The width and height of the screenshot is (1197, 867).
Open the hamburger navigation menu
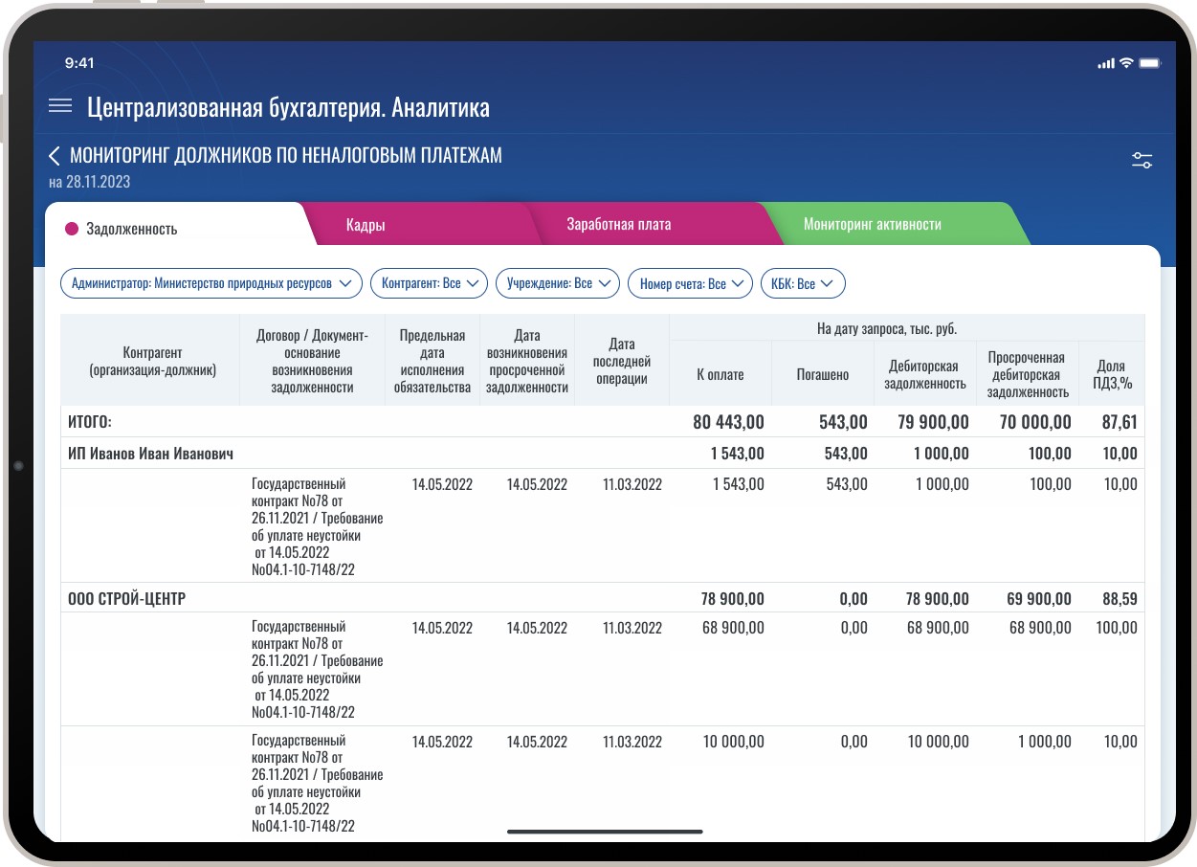pos(60,106)
